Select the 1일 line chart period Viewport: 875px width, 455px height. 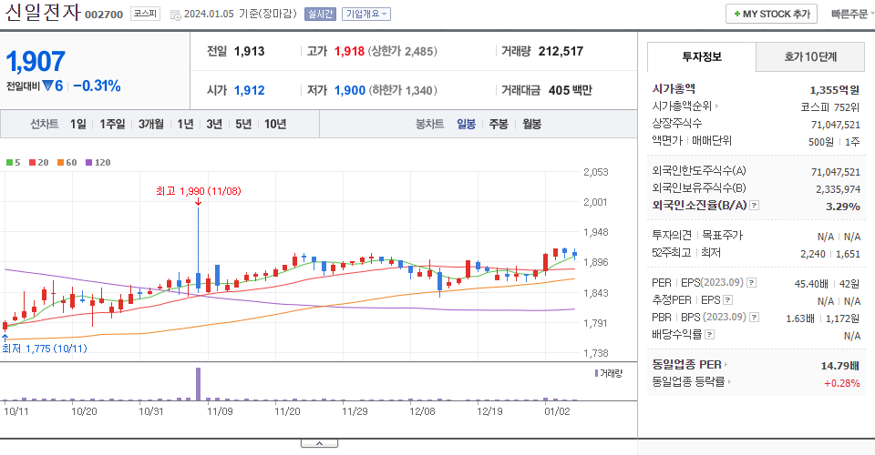tap(78, 124)
